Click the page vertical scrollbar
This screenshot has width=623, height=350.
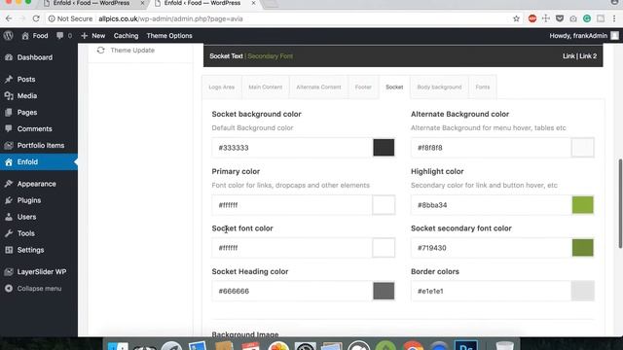[x=620, y=203]
